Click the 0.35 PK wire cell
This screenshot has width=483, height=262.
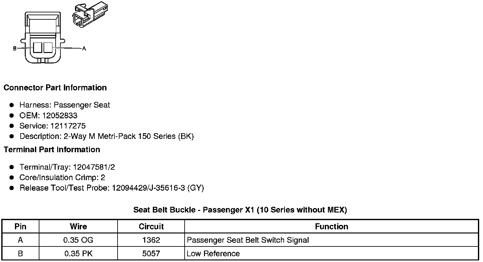coord(78,254)
